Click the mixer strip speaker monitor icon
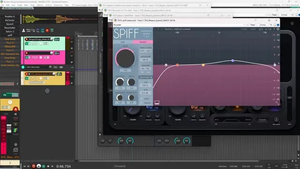The width and height of the screenshot is (300, 169). (x=15, y=114)
